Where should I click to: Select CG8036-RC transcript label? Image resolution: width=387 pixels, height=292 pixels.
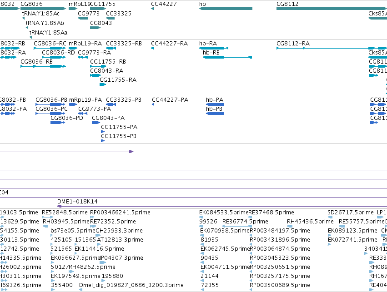pyautogui.click(x=50, y=44)
